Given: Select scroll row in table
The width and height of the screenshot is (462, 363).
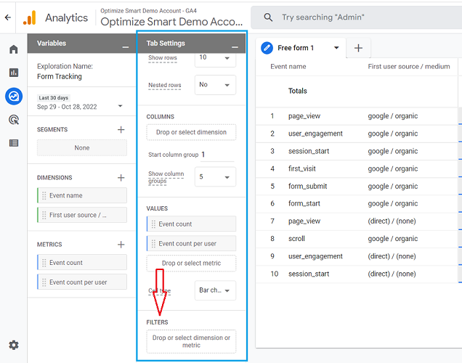Looking at the screenshot, I should pyautogui.click(x=358, y=238).
